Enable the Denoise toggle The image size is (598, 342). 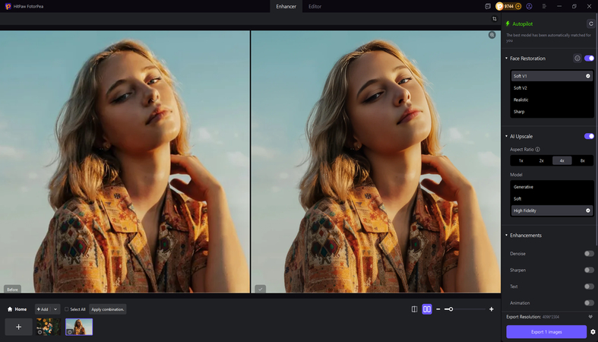[589, 254]
